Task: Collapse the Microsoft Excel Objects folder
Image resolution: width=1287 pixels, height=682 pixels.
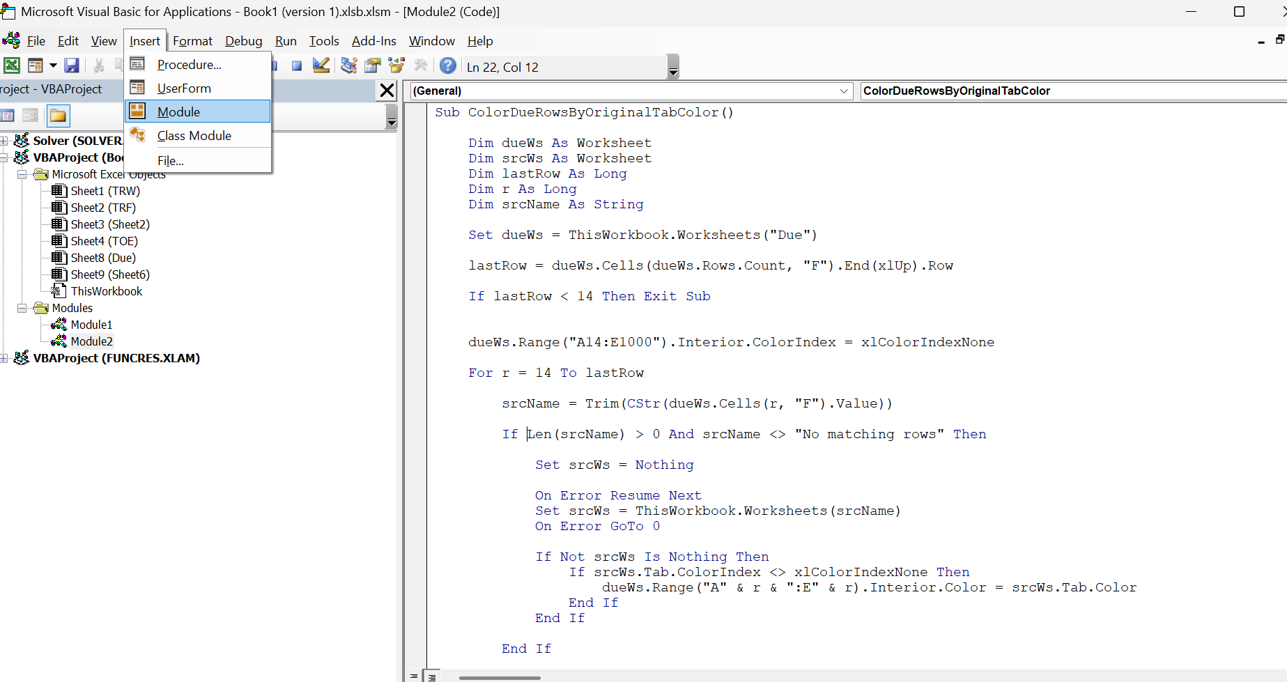Action: coord(22,174)
